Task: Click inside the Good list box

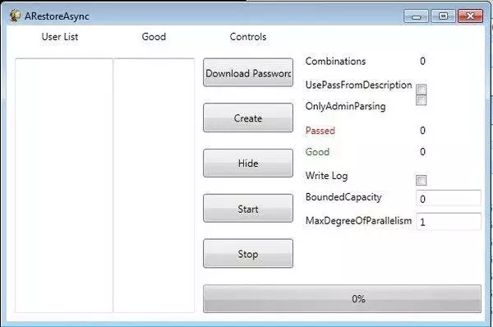Action: click(154, 186)
